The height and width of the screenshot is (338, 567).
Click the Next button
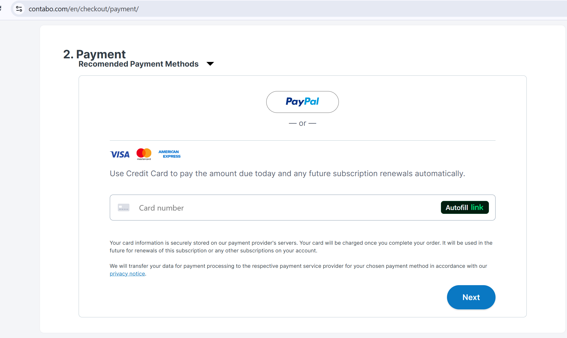click(471, 297)
